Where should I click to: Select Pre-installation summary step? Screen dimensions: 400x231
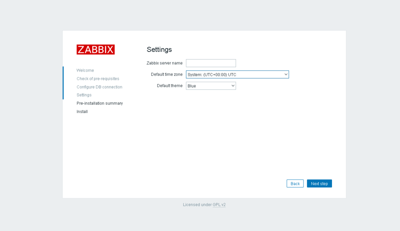100,103
